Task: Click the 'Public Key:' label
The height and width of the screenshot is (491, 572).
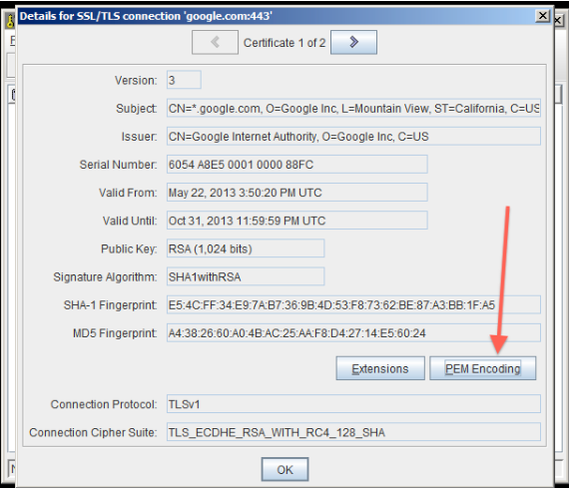Action: click(129, 248)
